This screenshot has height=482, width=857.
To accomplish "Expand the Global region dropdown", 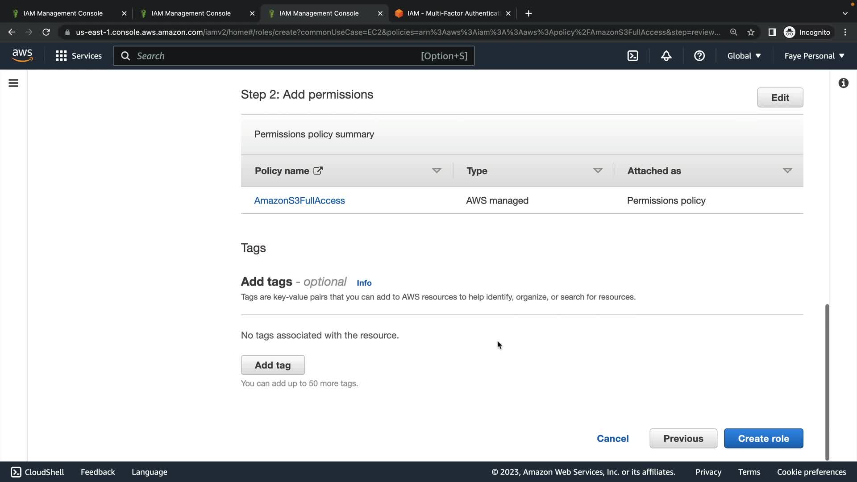I will point(744,56).
